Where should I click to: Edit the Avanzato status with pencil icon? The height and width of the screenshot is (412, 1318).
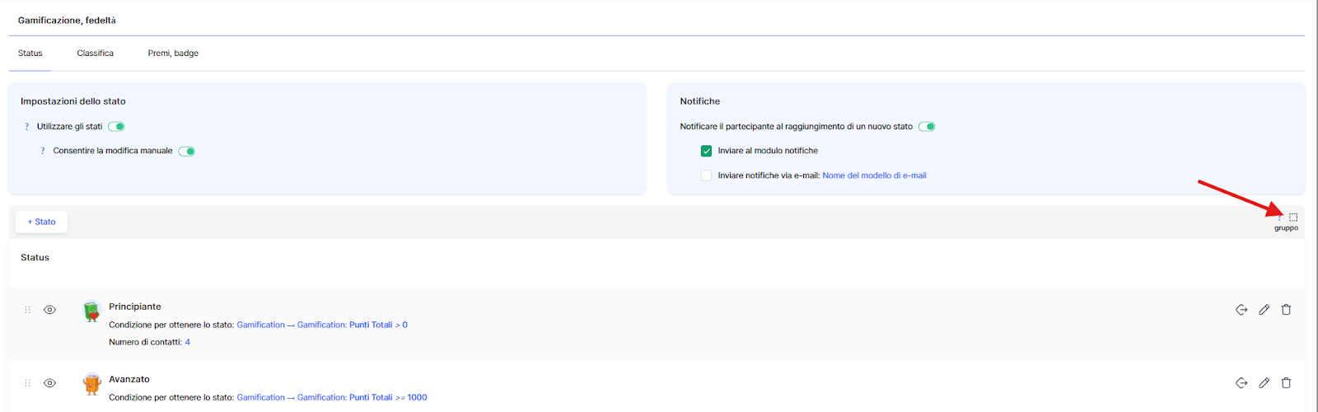(1264, 383)
